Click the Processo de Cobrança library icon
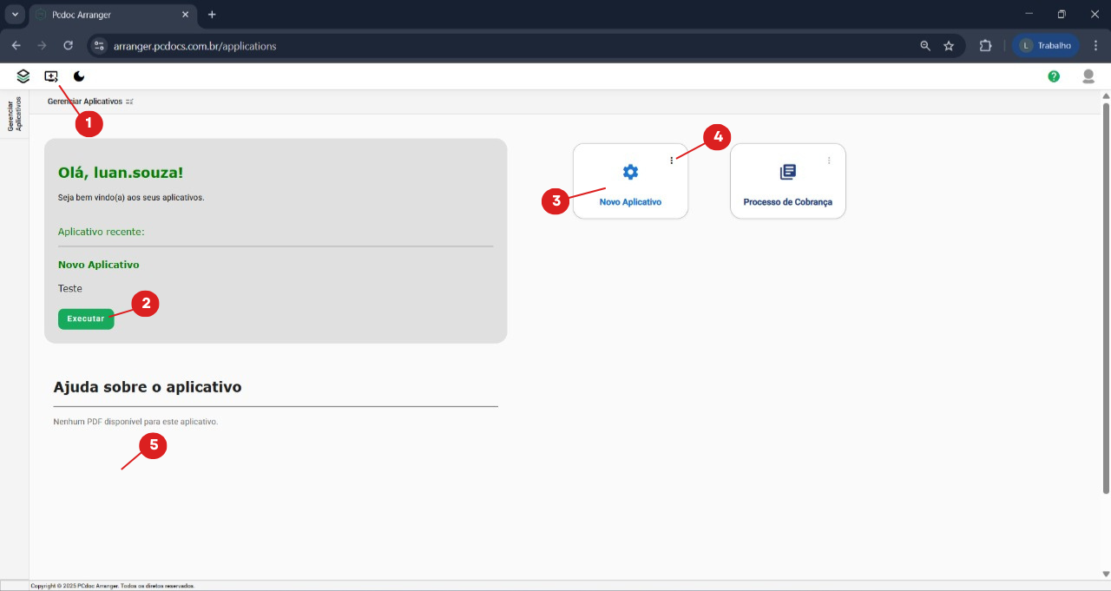The width and height of the screenshot is (1111, 591). coord(787,172)
